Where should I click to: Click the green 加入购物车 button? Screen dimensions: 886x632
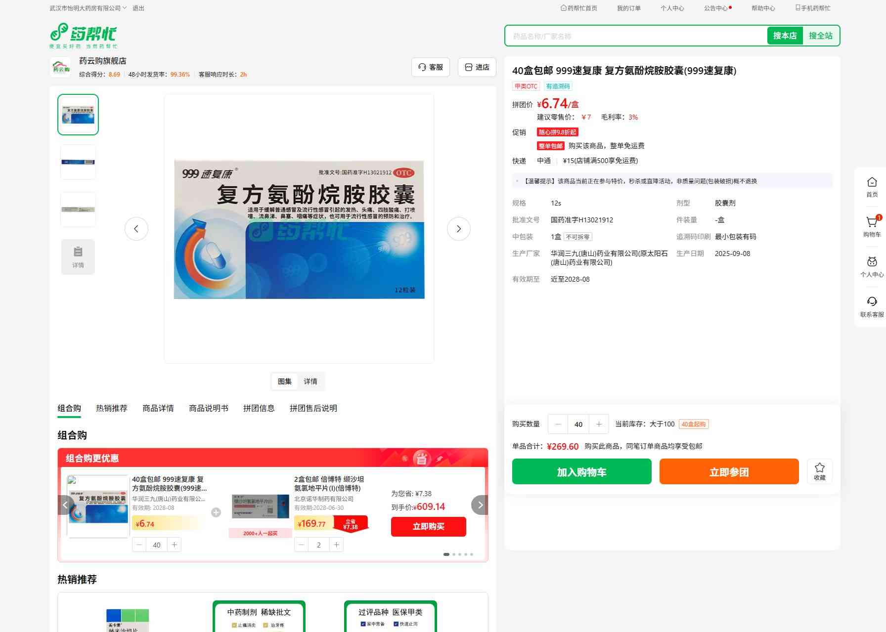tap(581, 471)
